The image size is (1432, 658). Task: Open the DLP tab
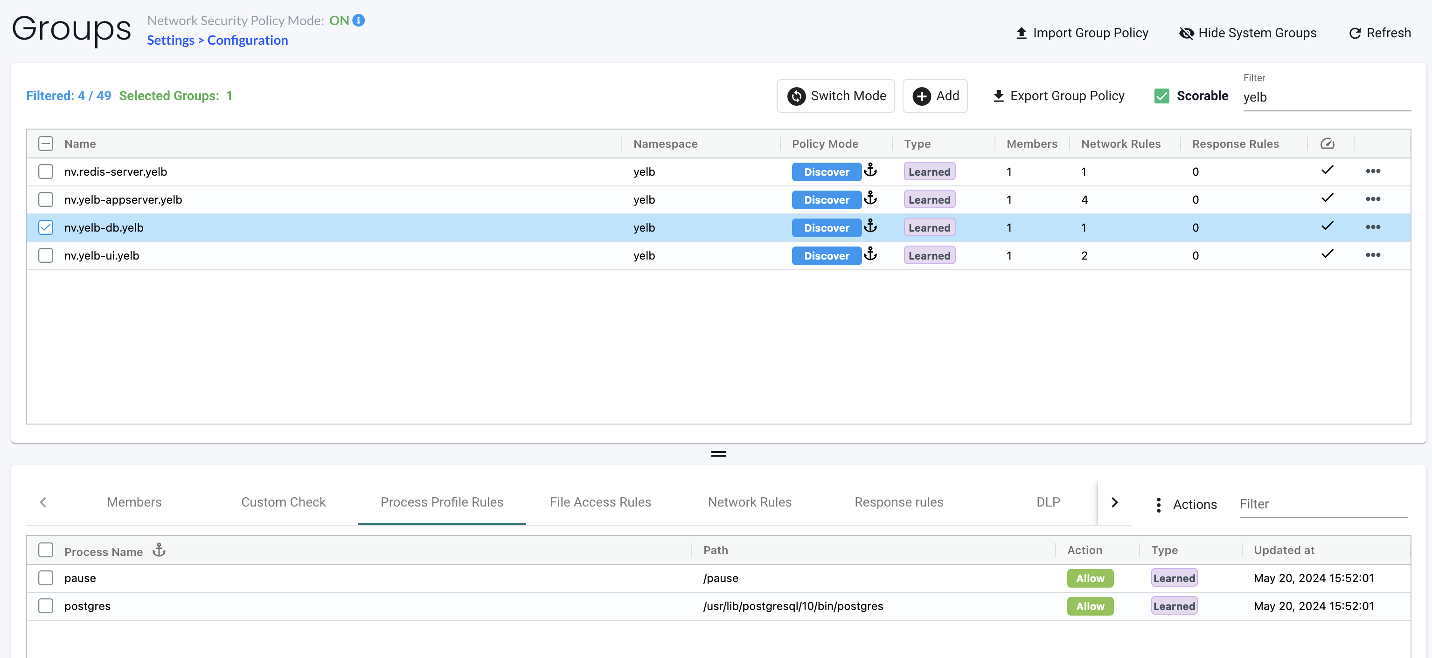[x=1048, y=502]
